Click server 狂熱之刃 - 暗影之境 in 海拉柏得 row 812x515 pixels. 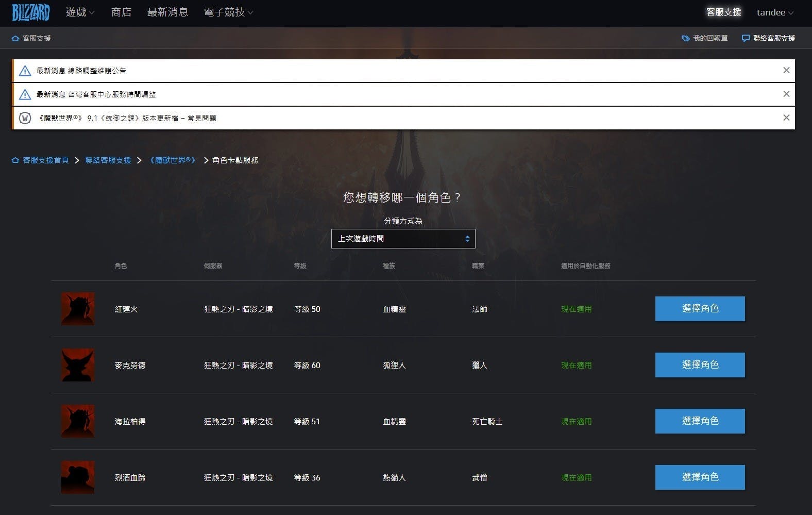coord(238,422)
